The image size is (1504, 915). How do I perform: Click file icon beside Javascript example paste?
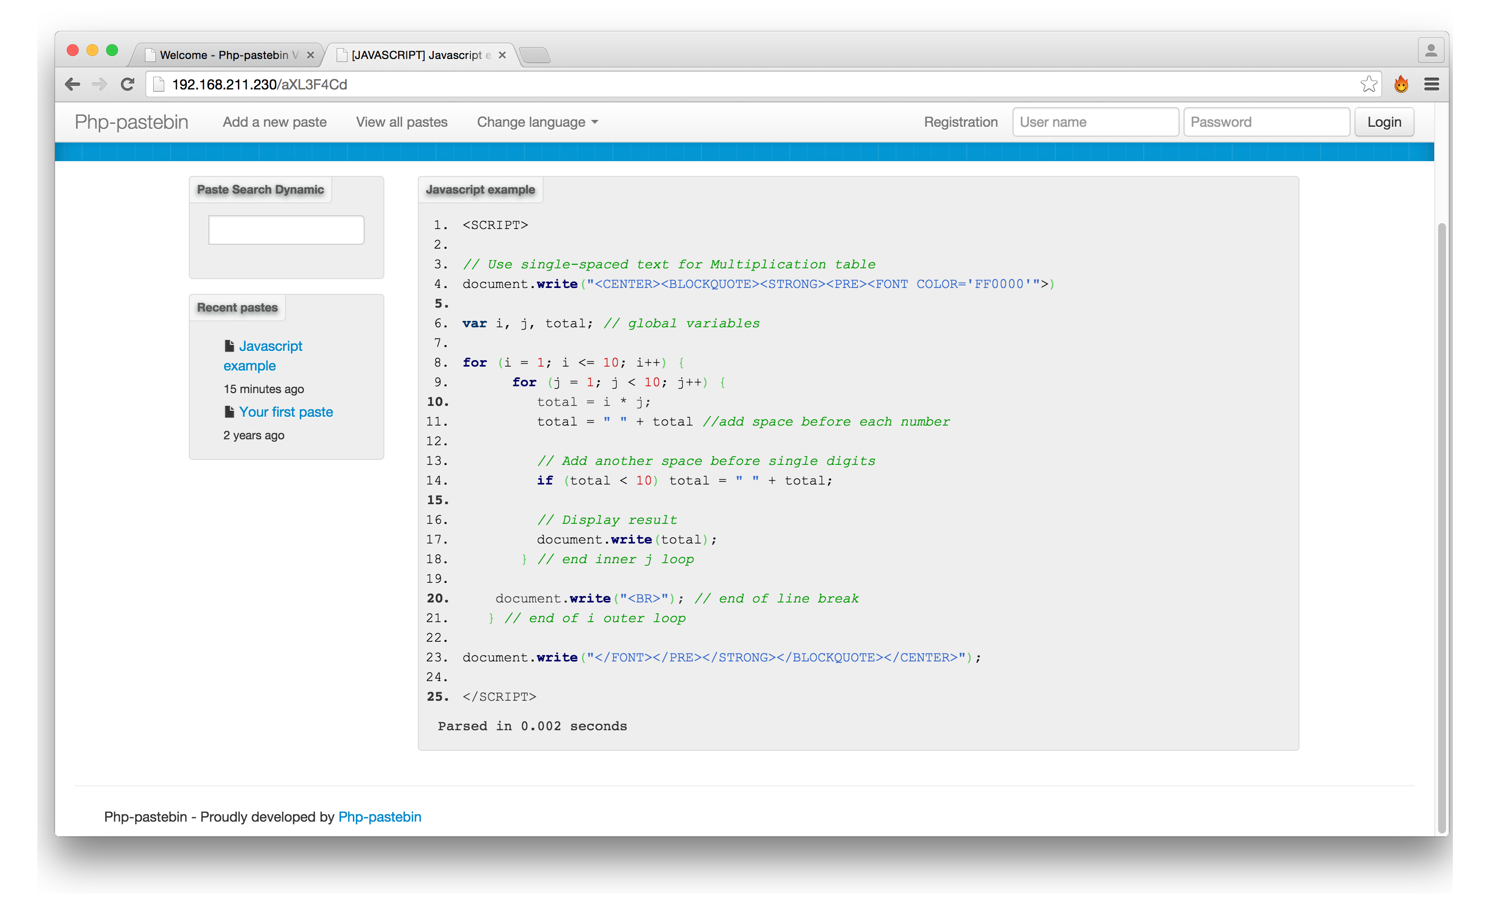click(230, 346)
